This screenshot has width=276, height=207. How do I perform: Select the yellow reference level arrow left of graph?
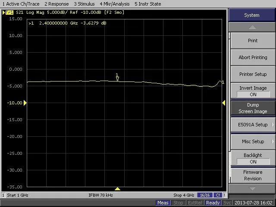point(25,103)
